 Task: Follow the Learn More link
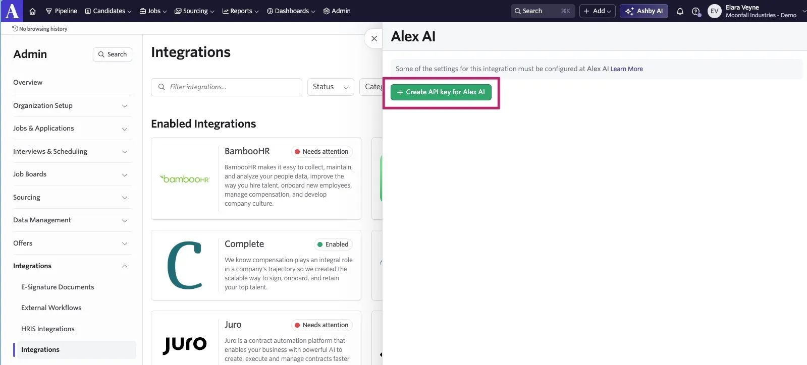coord(627,69)
